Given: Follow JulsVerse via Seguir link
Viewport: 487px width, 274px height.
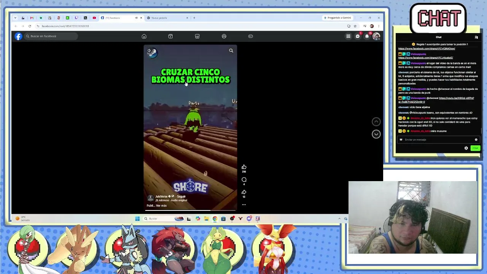Looking at the screenshot, I should click(181, 196).
